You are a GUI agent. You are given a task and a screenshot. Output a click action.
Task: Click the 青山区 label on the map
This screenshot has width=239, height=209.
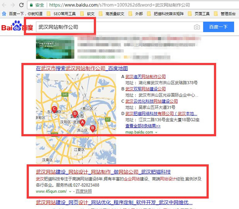tap(88, 108)
